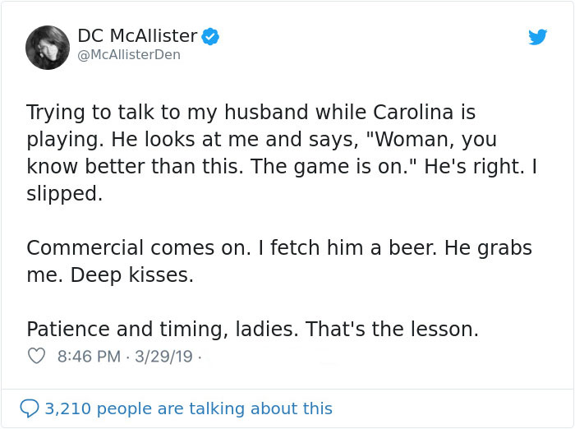Click the word "Carolina" in the tweet
This screenshot has width=575, height=429.
380,112
